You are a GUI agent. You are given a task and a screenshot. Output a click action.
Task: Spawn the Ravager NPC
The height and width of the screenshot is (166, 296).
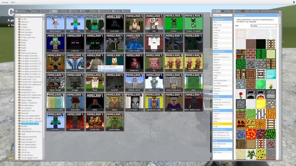(75, 83)
